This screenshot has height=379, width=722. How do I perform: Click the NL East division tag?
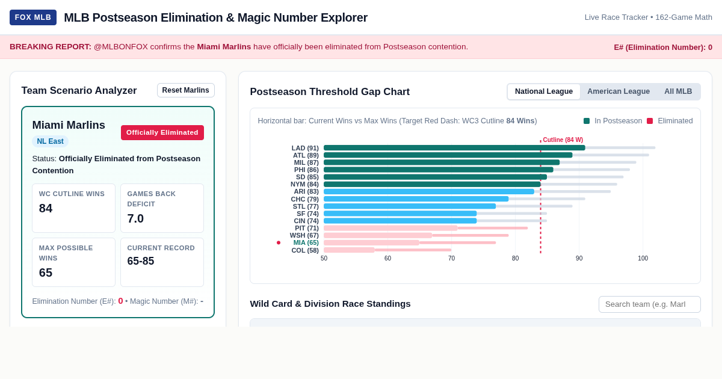pos(50,141)
